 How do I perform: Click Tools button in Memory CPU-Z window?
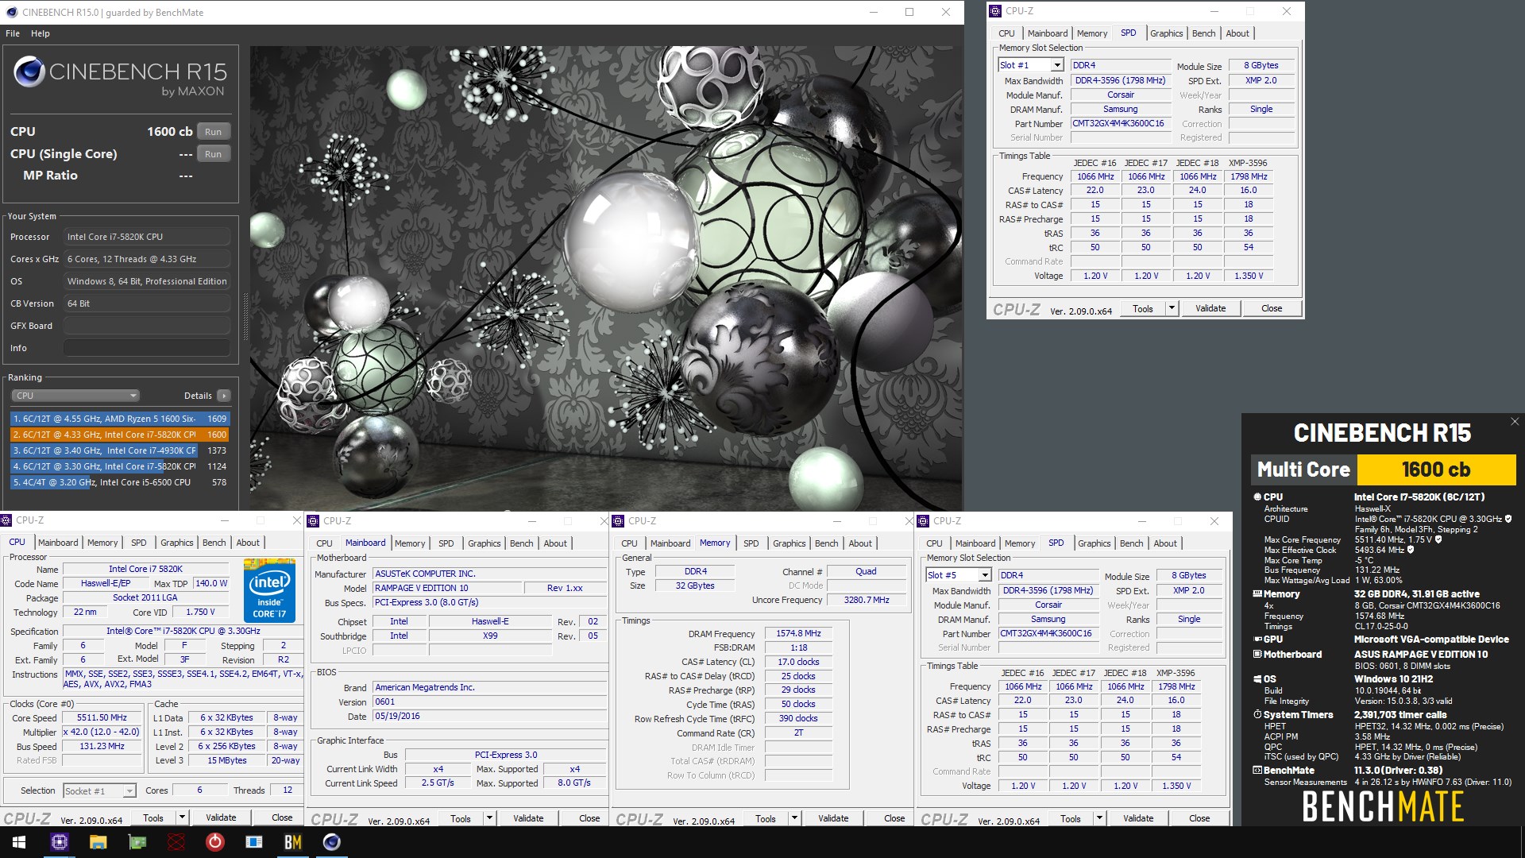coord(766,818)
